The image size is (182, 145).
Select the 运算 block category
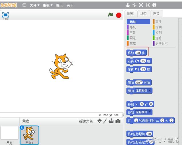coord(157,38)
